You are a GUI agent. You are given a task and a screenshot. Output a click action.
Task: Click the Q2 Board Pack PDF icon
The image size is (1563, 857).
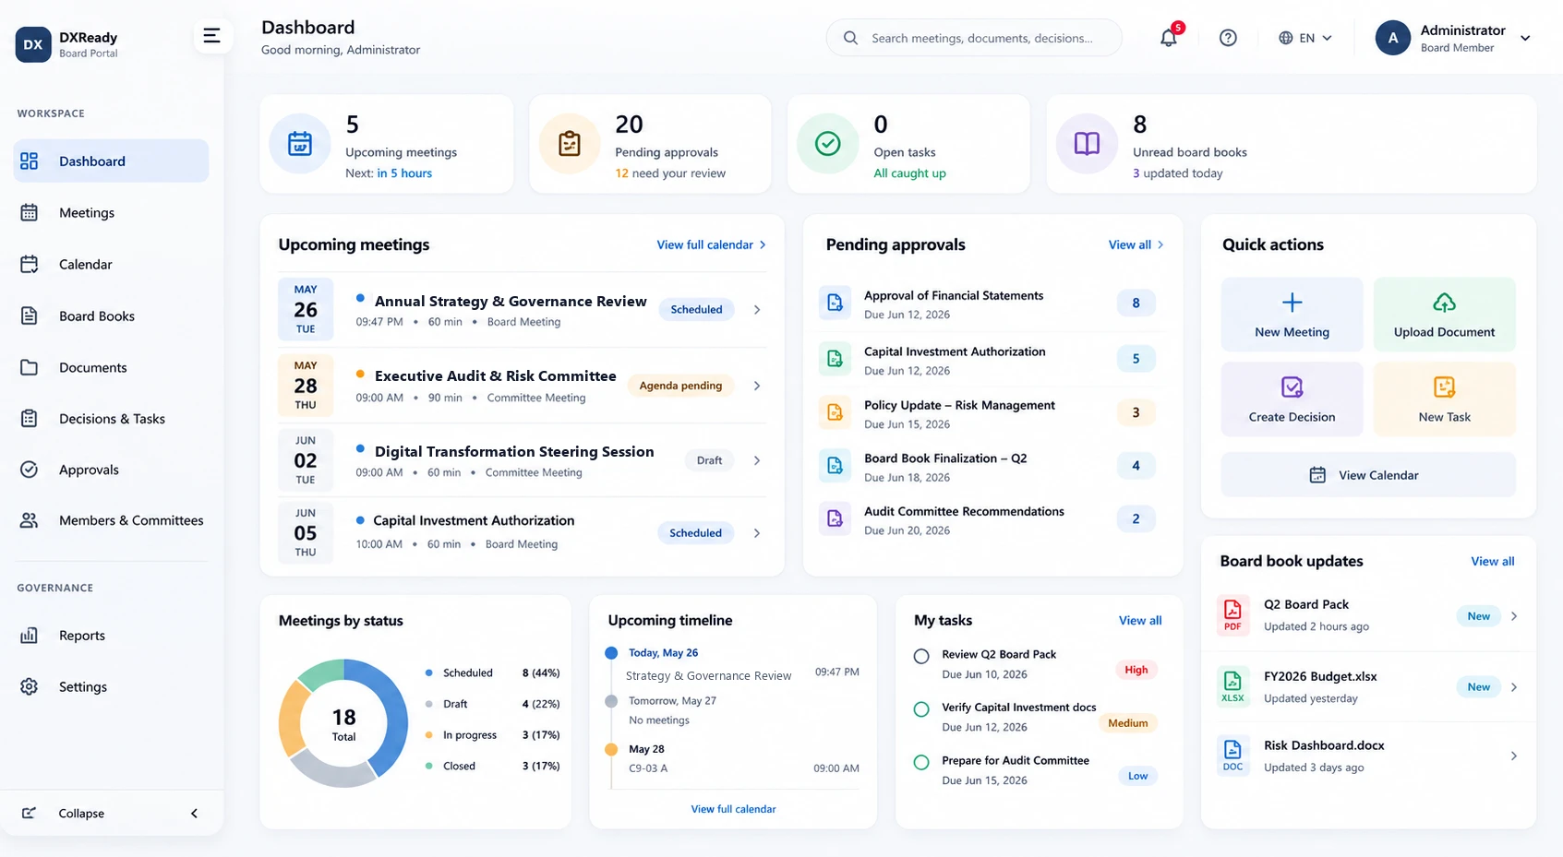1232,615
